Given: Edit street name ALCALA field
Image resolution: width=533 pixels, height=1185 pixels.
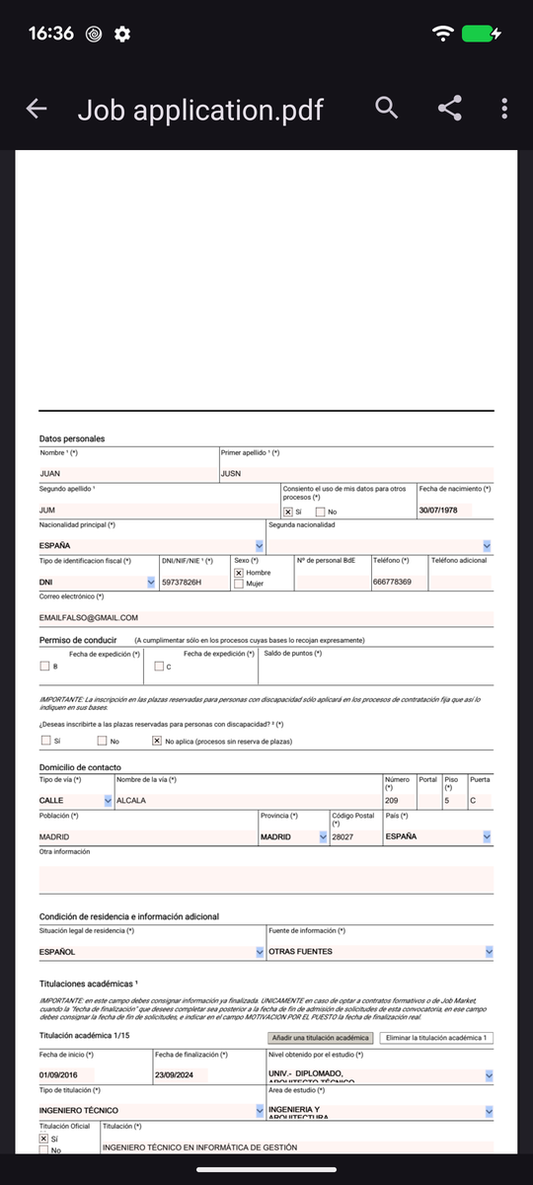Looking at the screenshot, I should [248, 800].
